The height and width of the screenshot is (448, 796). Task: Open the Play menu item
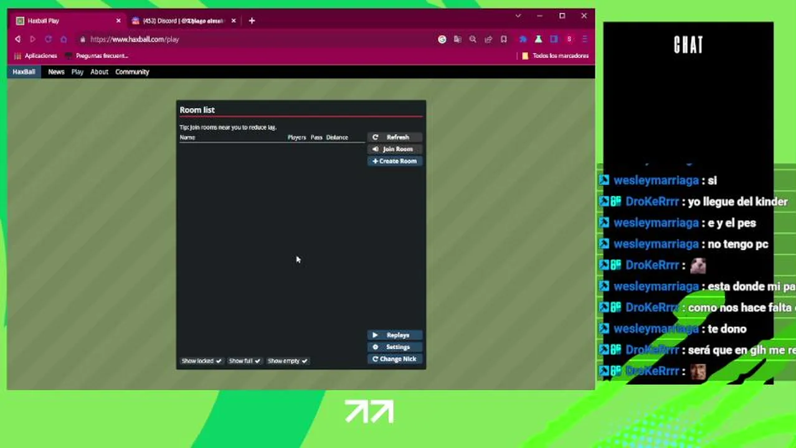click(77, 72)
